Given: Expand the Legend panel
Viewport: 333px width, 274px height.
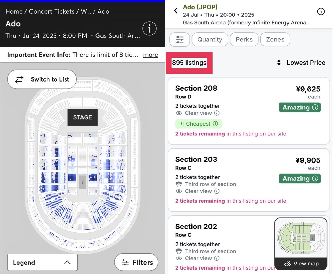Looking at the screenshot, I should click(42, 263).
